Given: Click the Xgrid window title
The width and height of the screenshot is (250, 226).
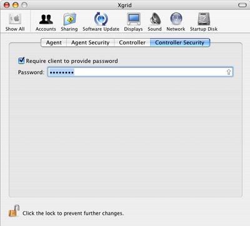Looking at the screenshot, I should pyautogui.click(x=124, y=5).
